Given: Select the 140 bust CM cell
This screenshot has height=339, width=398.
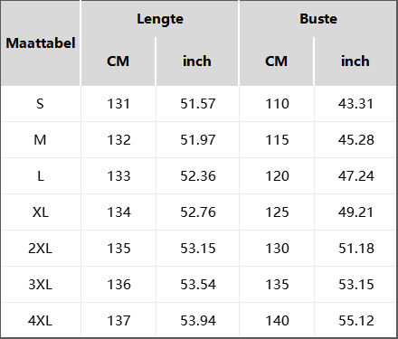Looking at the screenshot, I should click(277, 321).
